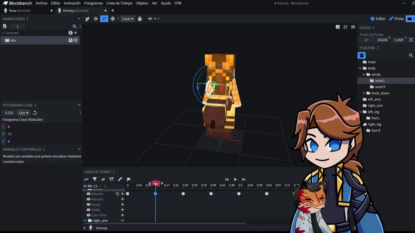Toggle visibility of Posición channel
Image resolution: width=415 pixels, height=233 pixels.
(88, 199)
